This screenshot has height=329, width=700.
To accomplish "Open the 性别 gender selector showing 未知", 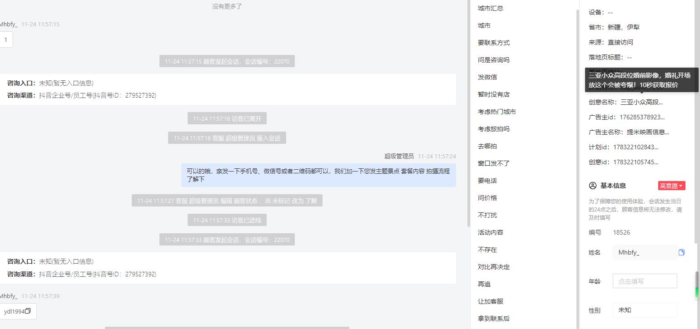I will coord(645,310).
